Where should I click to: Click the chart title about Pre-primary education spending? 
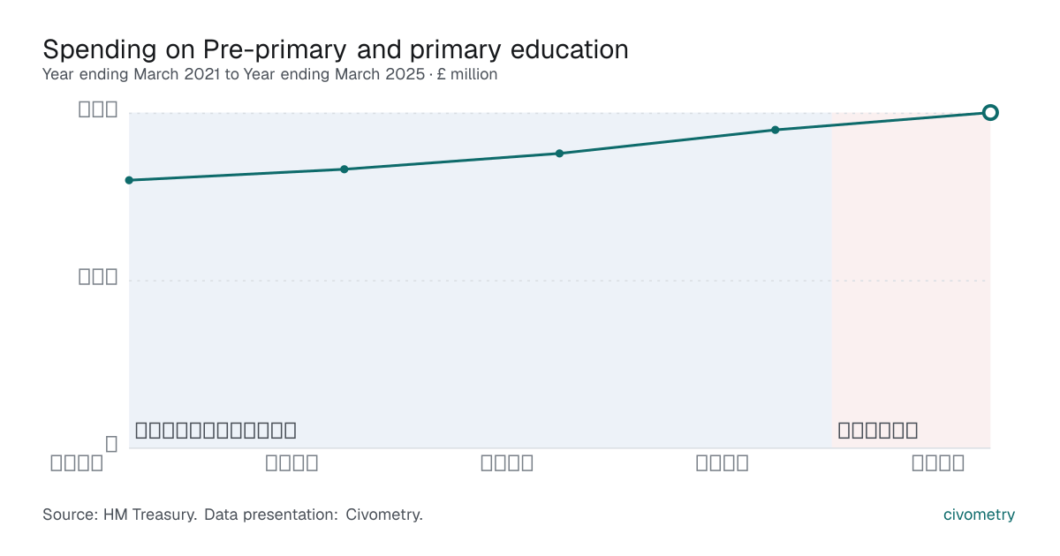click(336, 49)
